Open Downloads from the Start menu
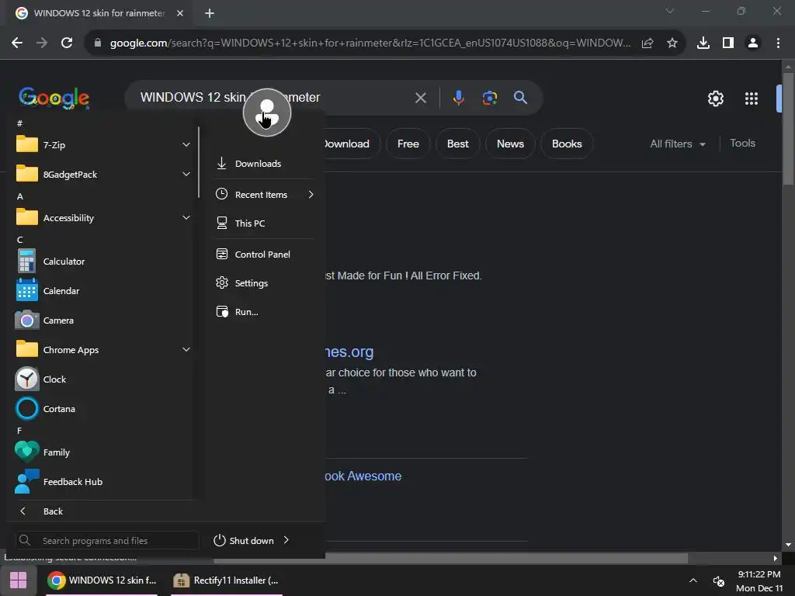Viewport: 795px width, 596px height. click(264, 164)
